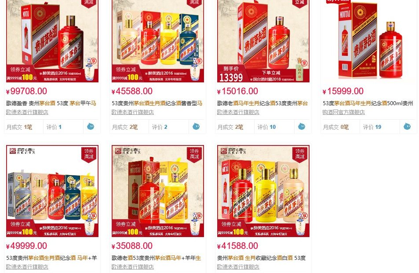Open store link 购酒网官方旗舰店
Image resolution: width=419 pixels, height=273 pixels.
coord(344,112)
